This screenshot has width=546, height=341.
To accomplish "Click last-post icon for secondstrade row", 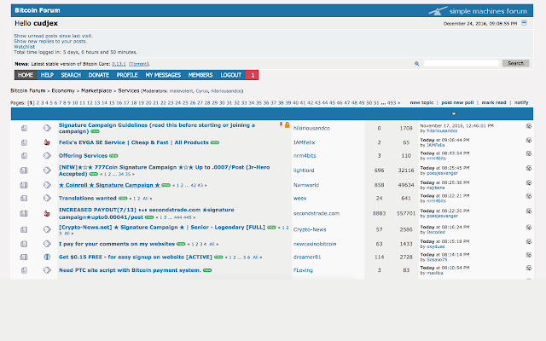I will [529, 211].
